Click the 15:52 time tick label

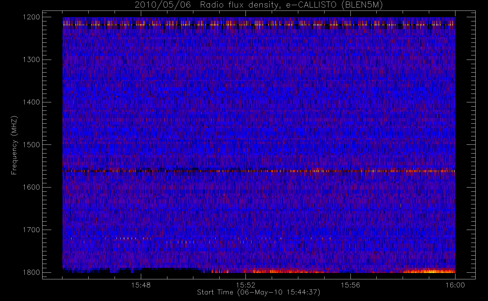[246, 285]
